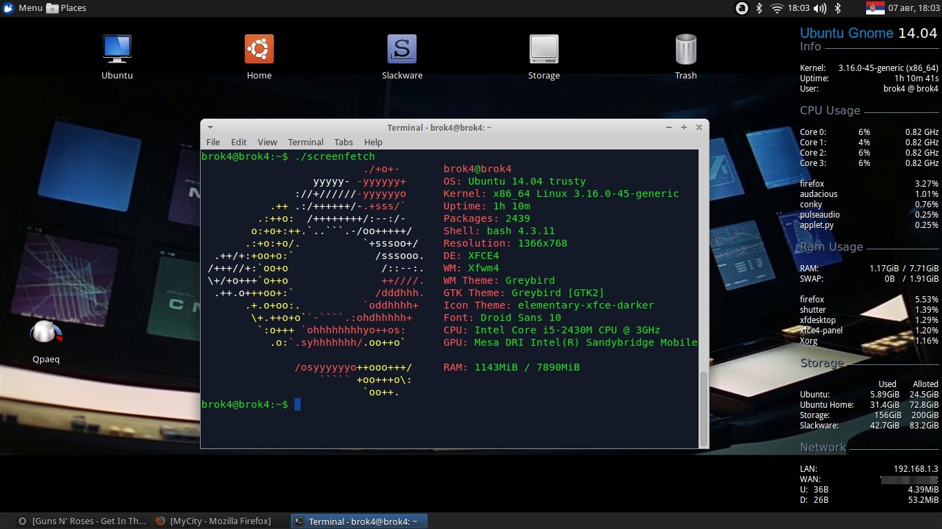Open the xfce Menu button

23,8
